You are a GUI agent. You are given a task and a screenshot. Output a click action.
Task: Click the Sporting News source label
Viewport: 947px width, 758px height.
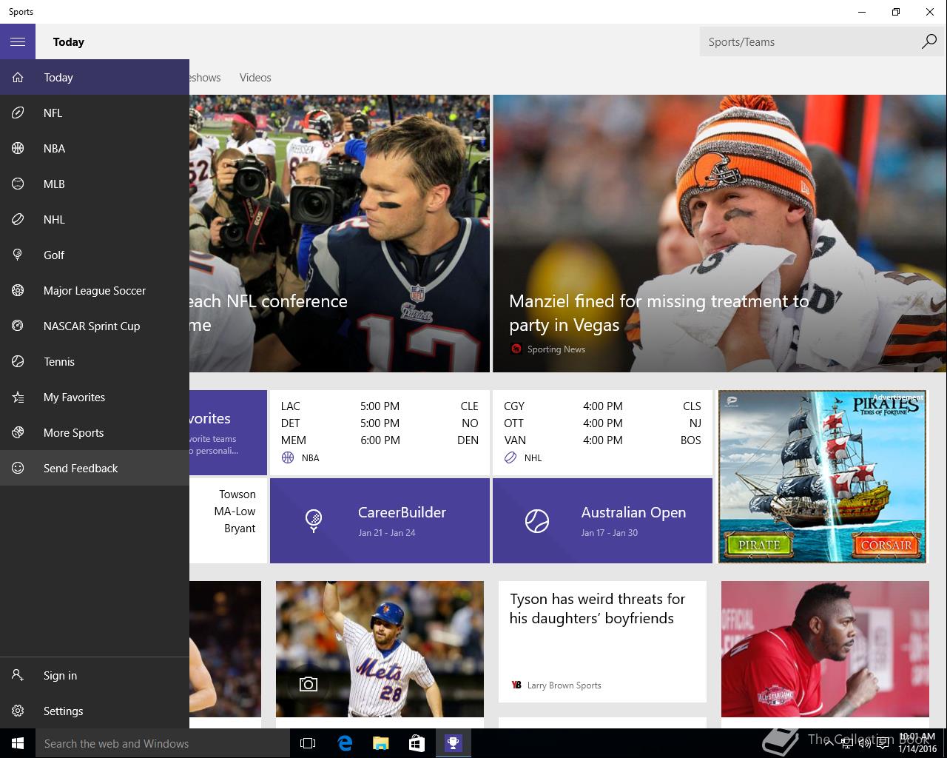556,349
